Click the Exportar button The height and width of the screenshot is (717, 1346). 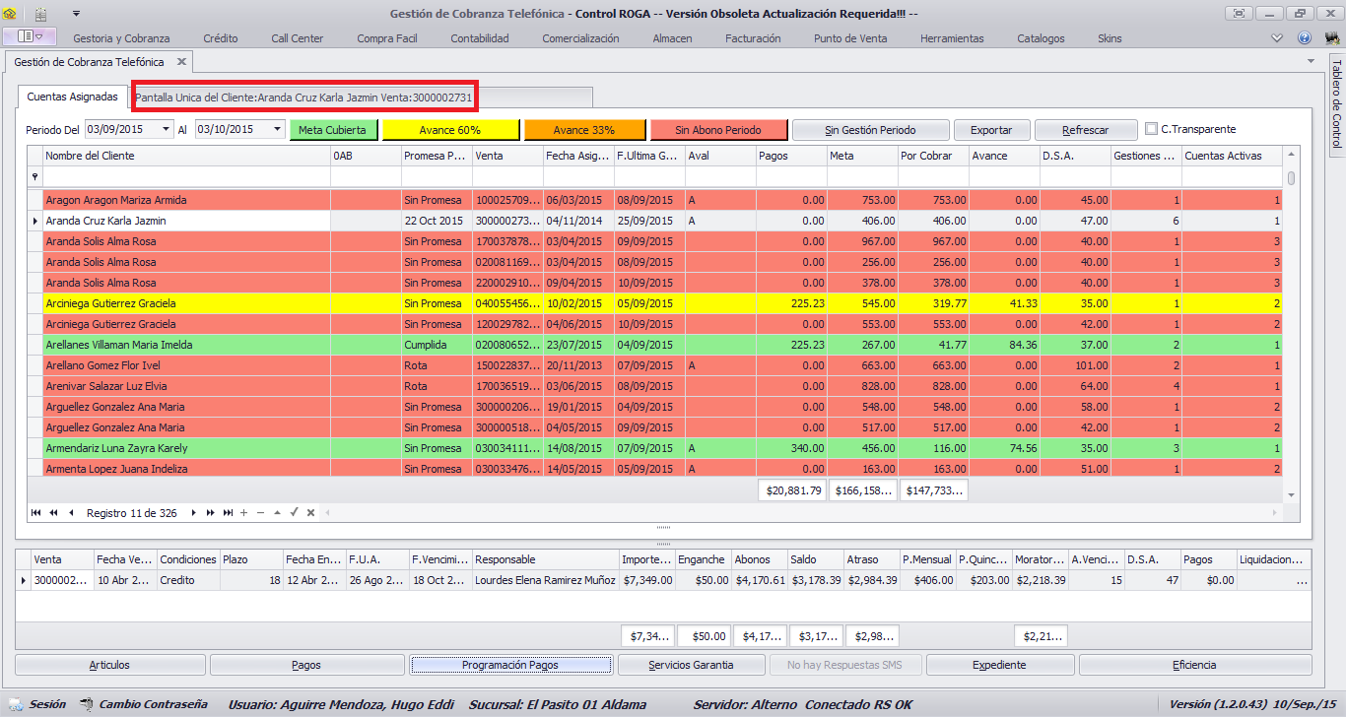991,129
